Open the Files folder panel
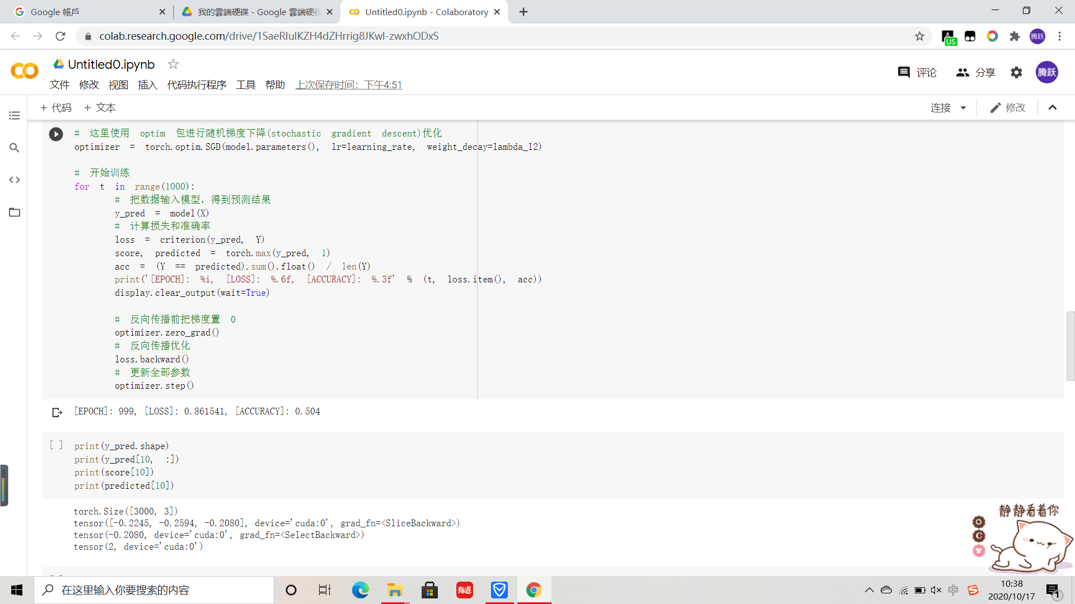This screenshot has width=1075, height=604. click(15, 213)
